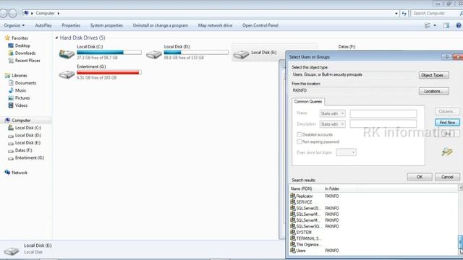Click Map network drive in toolbar
This screenshot has height=260, width=463.
pos(215,26)
